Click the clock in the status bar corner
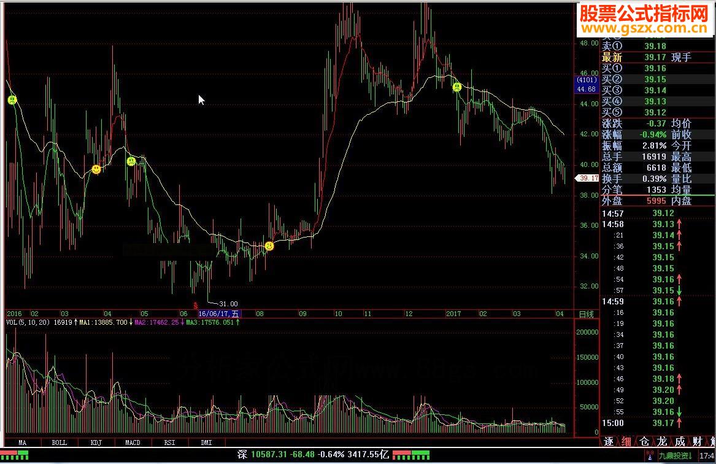The image size is (716, 464). pyautogui.click(x=707, y=456)
